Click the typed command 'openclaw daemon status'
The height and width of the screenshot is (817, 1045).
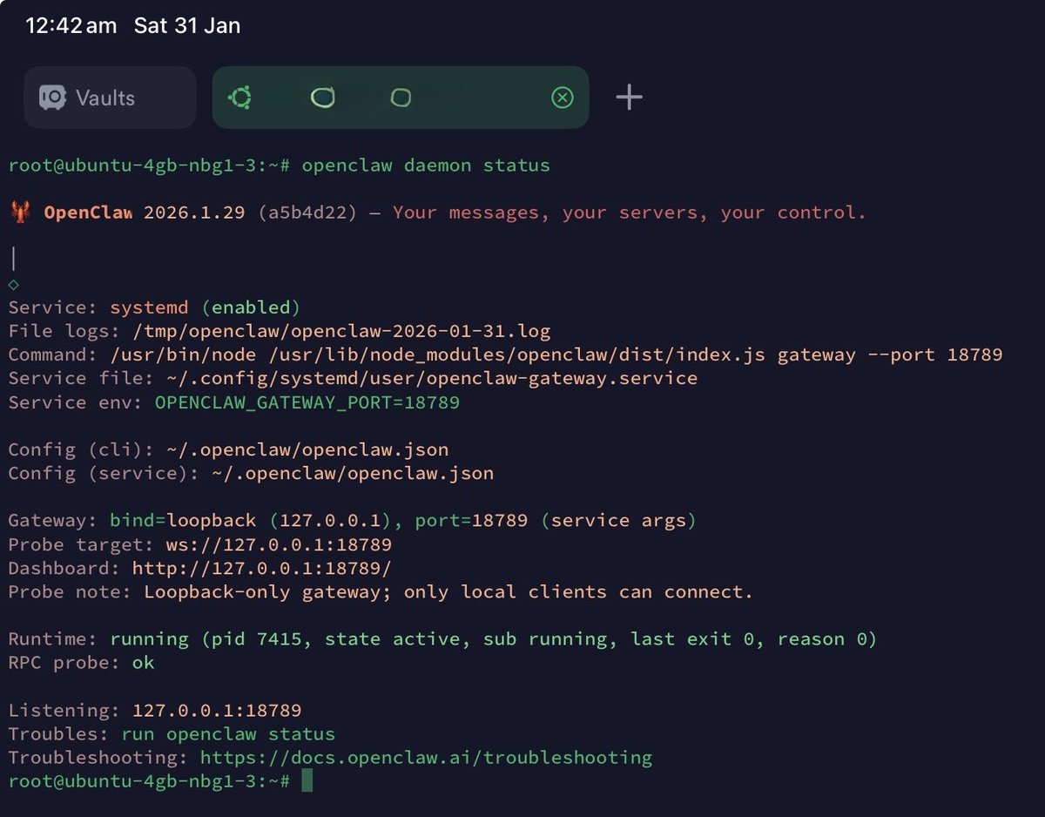[x=426, y=165]
